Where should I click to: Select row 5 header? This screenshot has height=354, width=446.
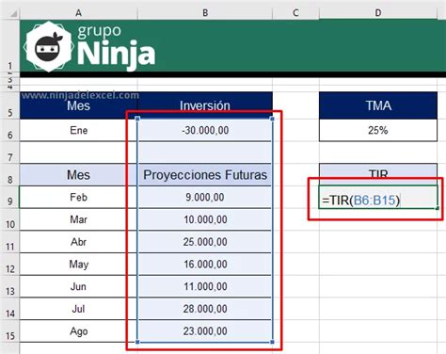(9, 105)
